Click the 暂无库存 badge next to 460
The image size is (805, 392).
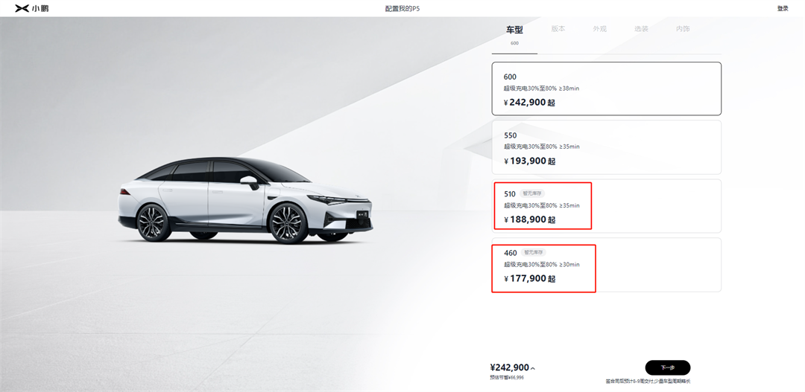[x=534, y=253]
